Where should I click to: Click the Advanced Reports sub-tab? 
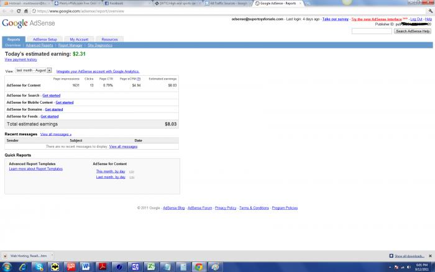39,45
